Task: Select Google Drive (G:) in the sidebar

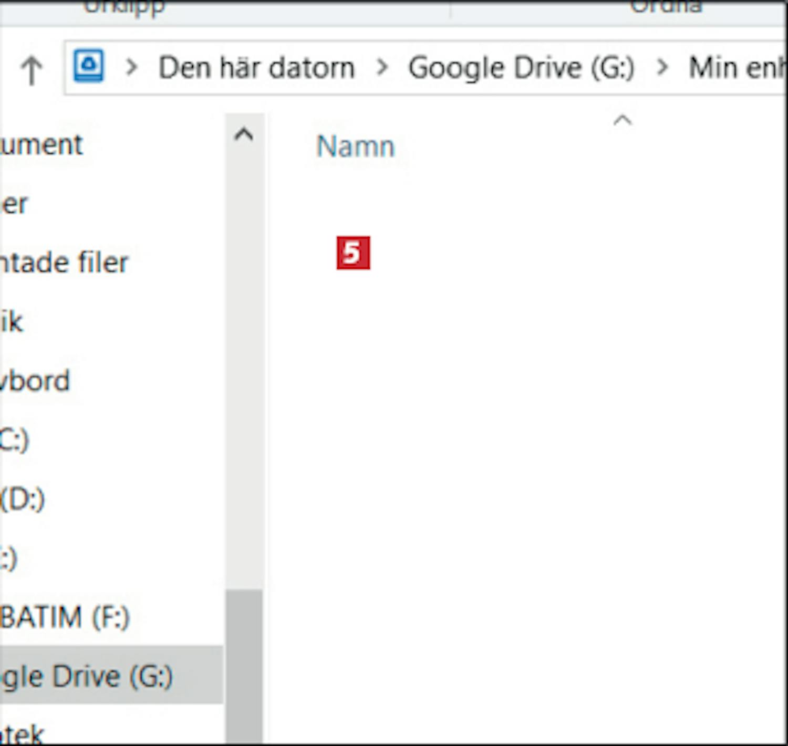Action: click(87, 676)
